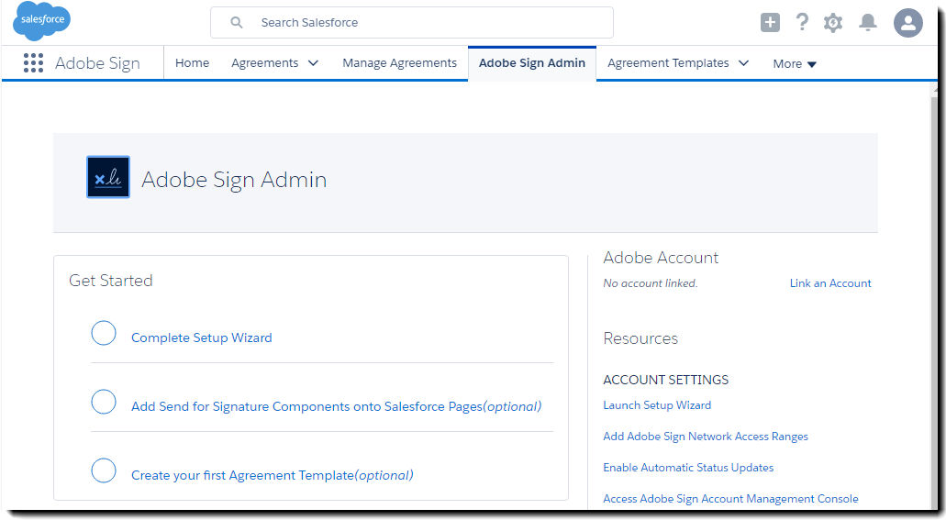
Task: Open the Agreement Templates tab
Action: 668,62
